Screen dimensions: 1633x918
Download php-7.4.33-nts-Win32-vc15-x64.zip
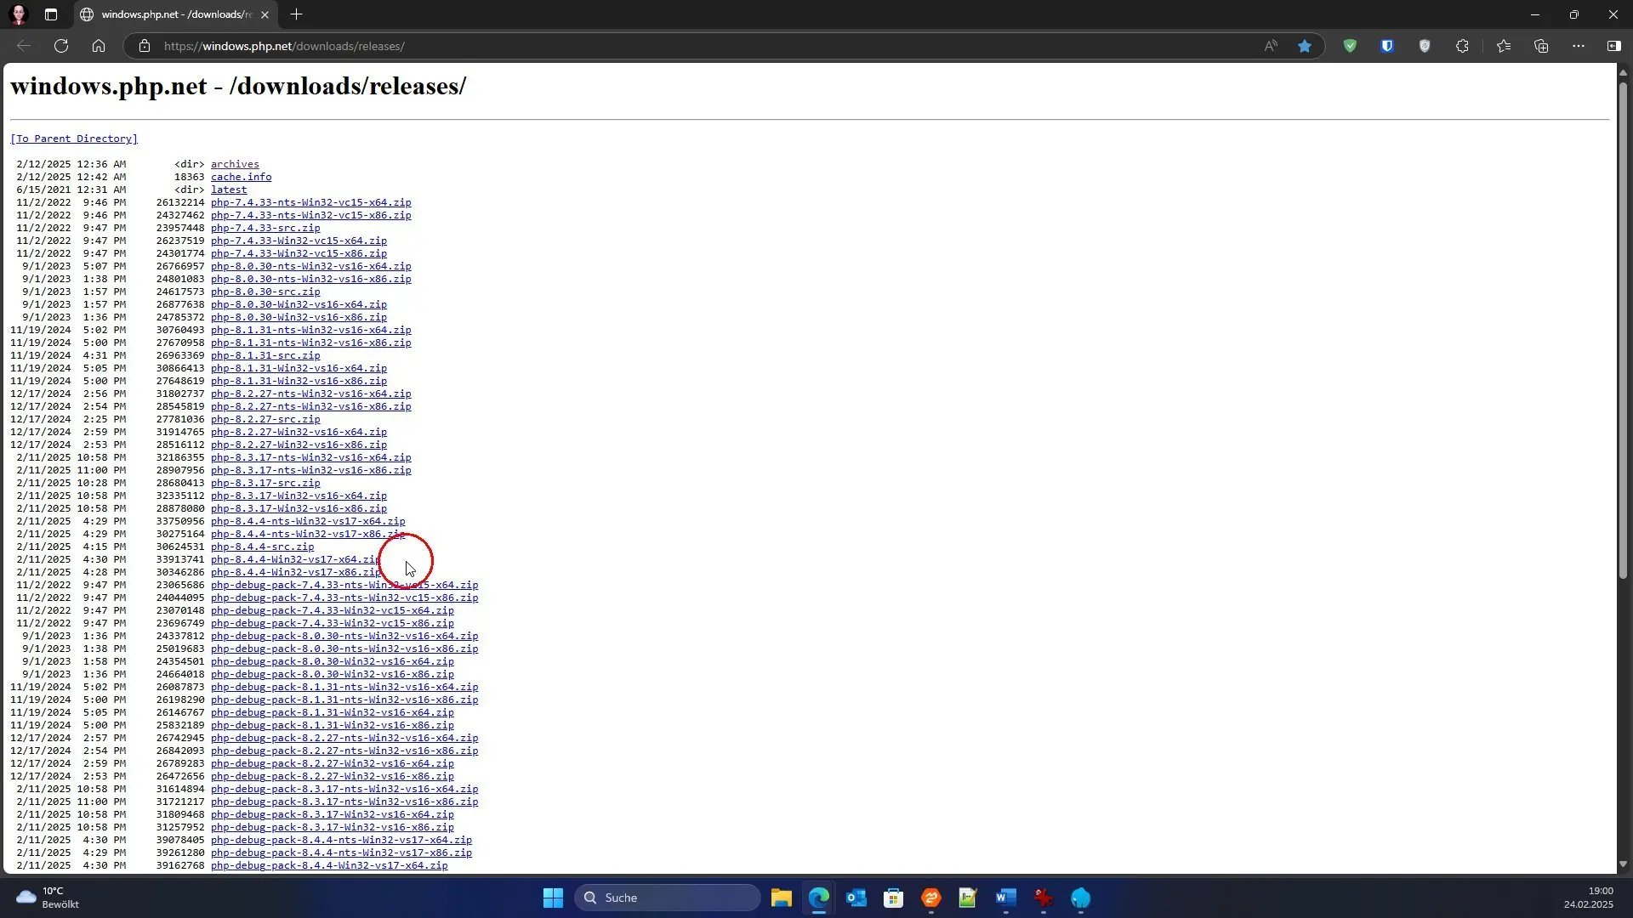pos(311,202)
